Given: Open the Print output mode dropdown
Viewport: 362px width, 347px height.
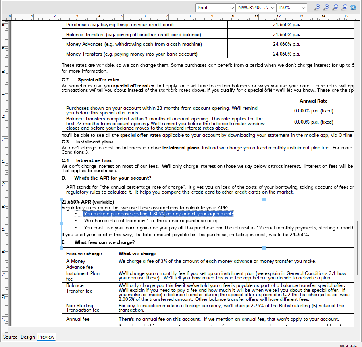Looking at the screenshot, I should point(216,8).
